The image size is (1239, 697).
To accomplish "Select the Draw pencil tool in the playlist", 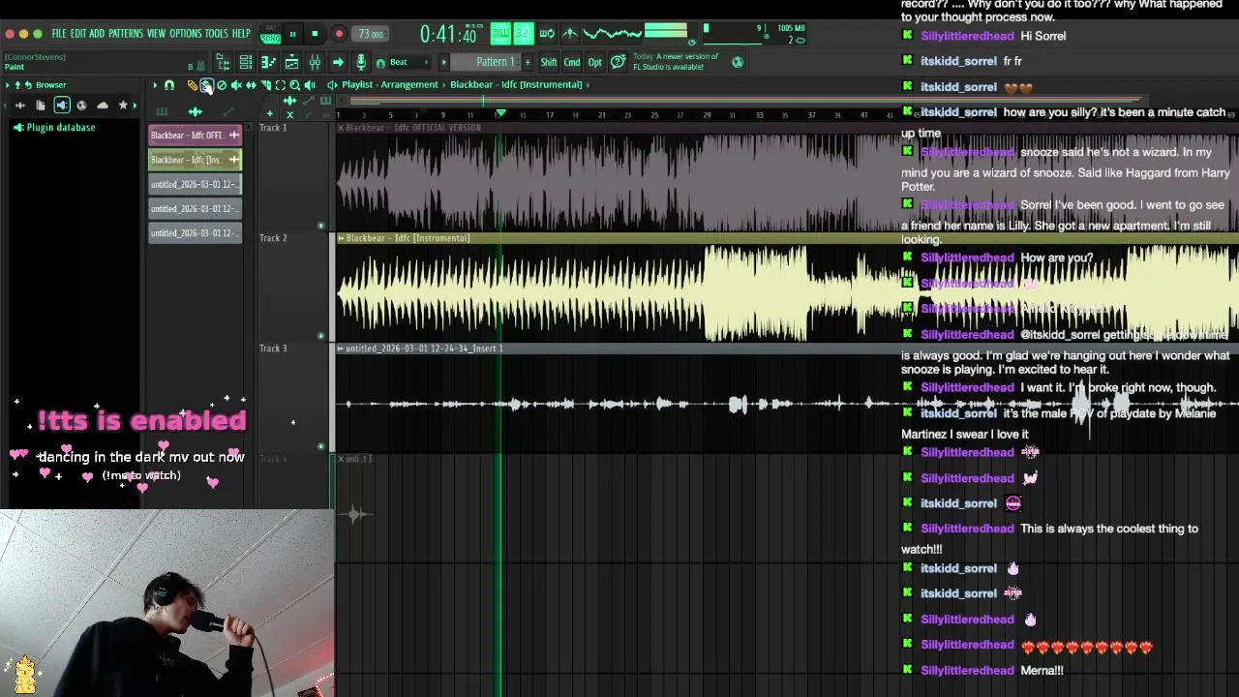I will pyautogui.click(x=192, y=85).
